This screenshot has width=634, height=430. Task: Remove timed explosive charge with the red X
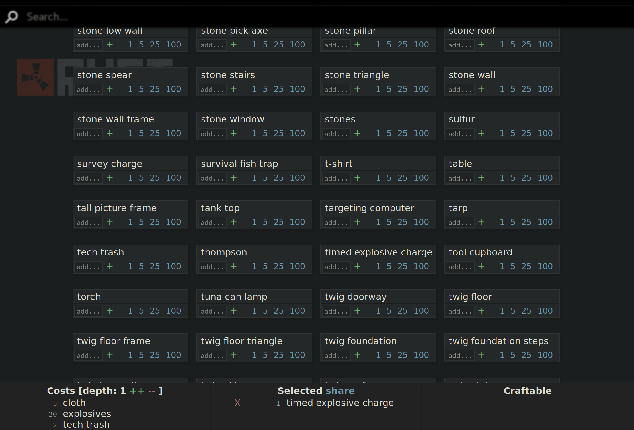tap(237, 403)
